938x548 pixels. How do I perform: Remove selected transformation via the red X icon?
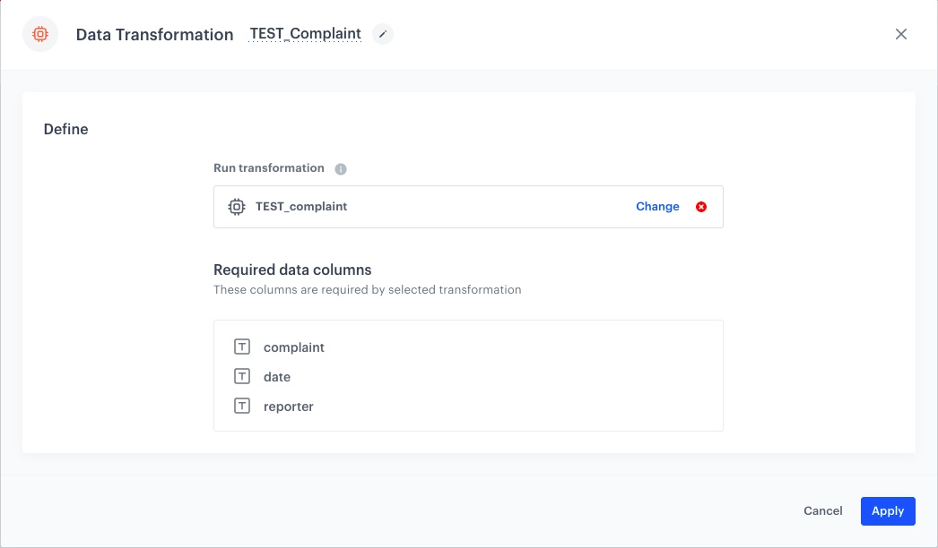(x=700, y=206)
